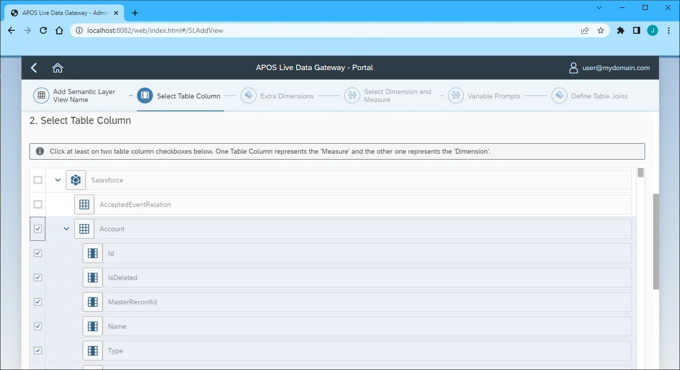680x370 pixels.
Task: Click the Salesforce data source cube icon
Action: coord(76,180)
